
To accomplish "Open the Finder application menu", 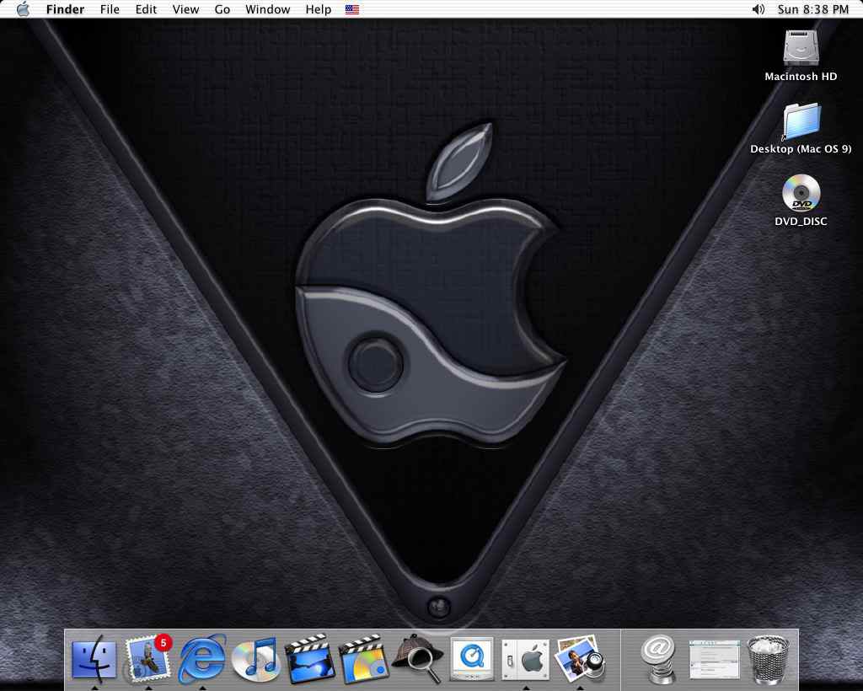I will pos(65,9).
